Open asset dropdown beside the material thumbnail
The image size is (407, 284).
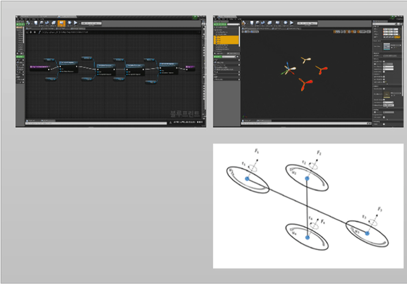[396, 93]
